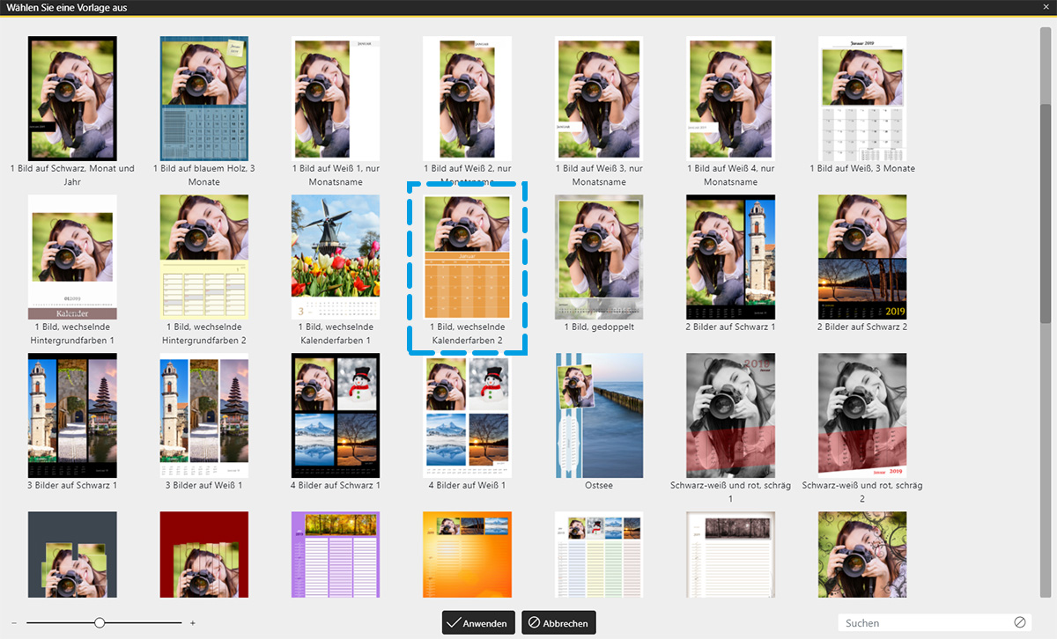Click the plus icon to enlarge thumbnails

[193, 623]
